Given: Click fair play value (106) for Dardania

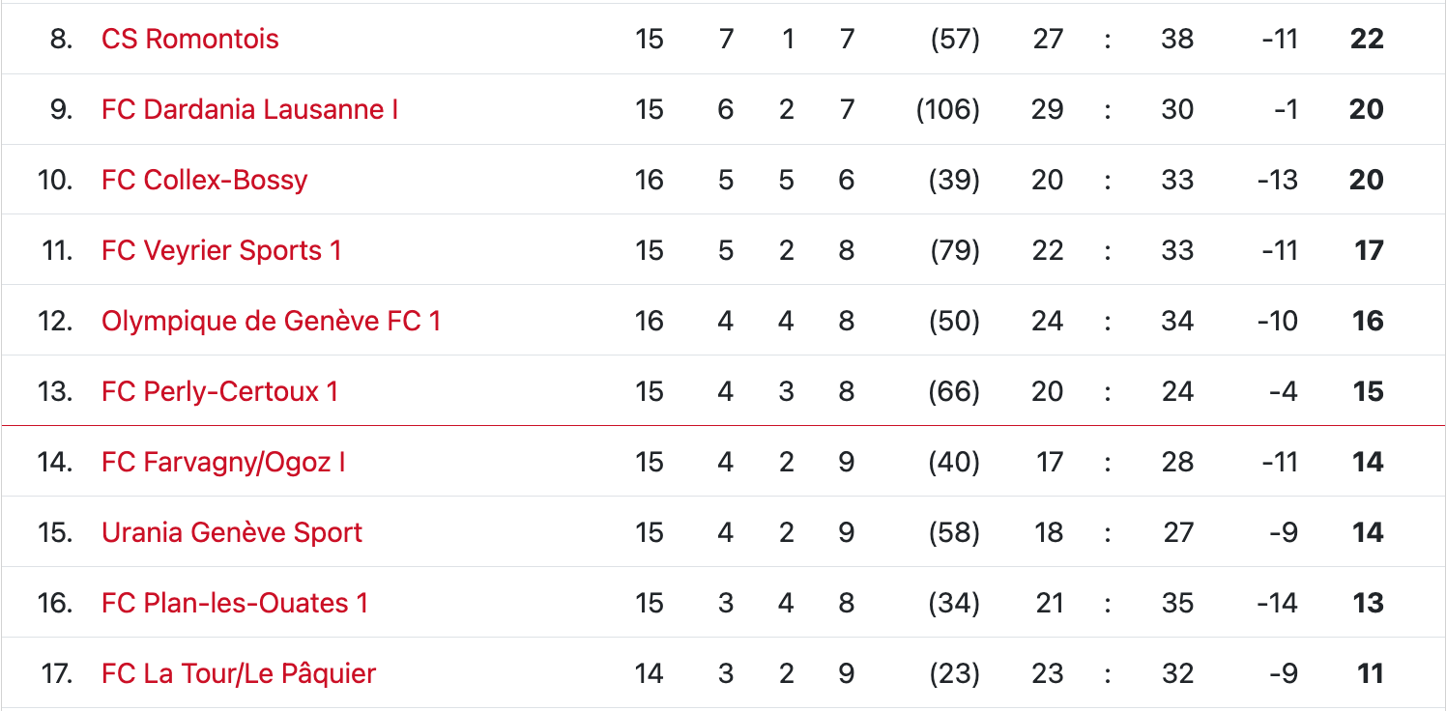Looking at the screenshot, I should (x=948, y=110).
